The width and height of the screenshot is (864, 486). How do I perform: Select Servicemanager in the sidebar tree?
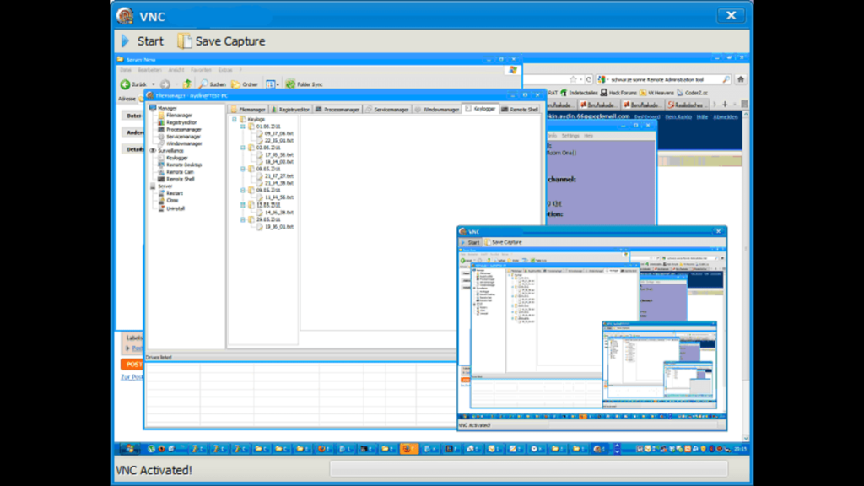[183, 137]
